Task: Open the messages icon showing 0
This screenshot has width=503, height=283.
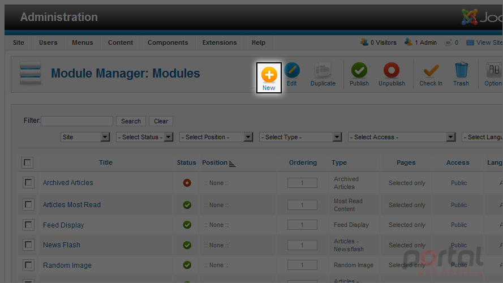Action: (x=448, y=42)
